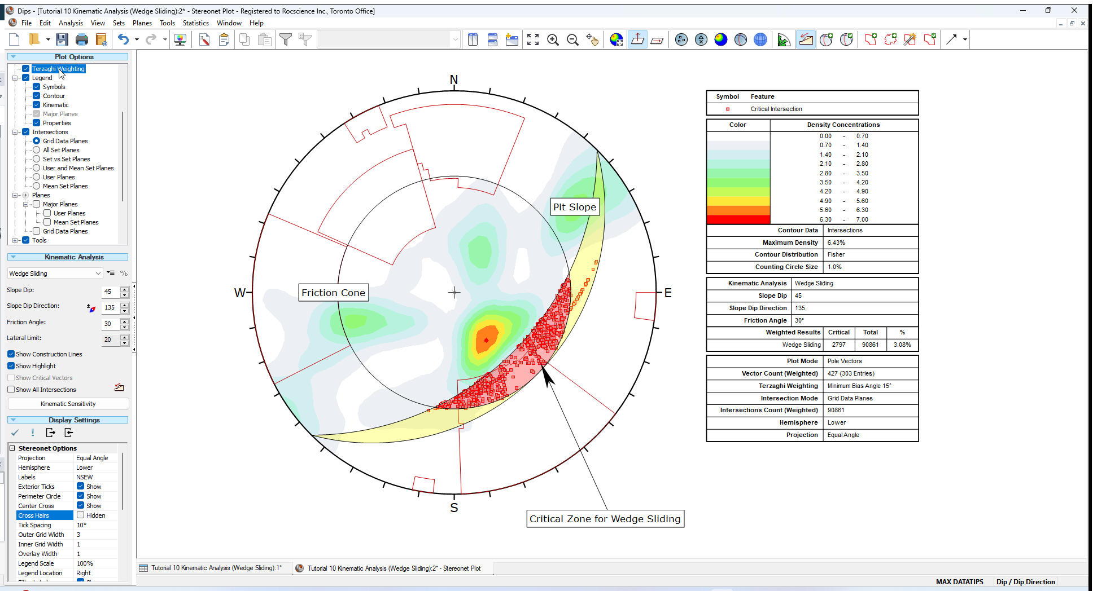Collapse the Intersections tree branch
The image size is (1093, 591).
click(15, 132)
